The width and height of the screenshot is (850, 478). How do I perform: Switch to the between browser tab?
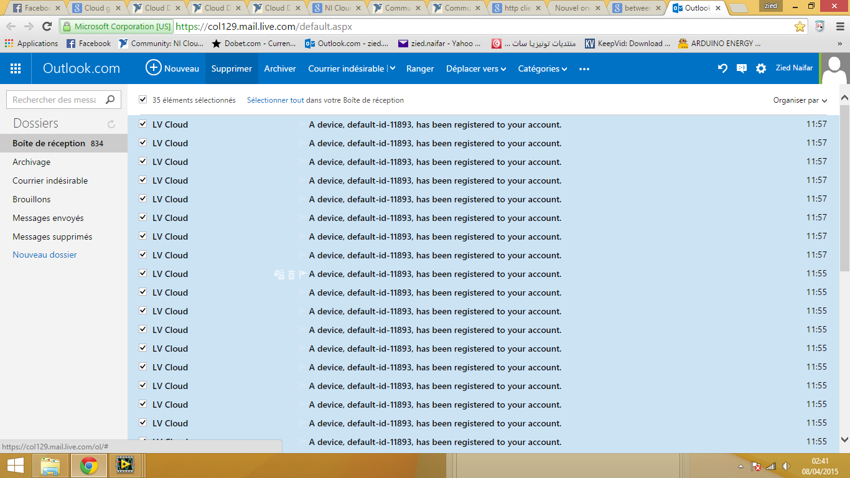[637, 8]
